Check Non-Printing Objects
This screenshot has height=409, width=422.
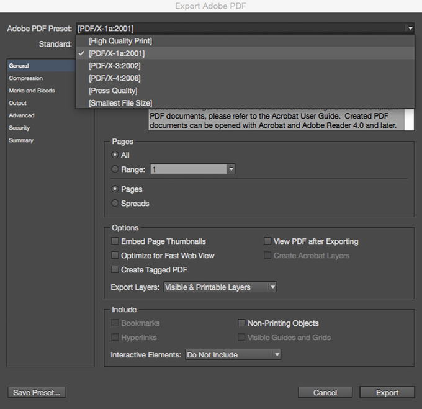(241, 323)
